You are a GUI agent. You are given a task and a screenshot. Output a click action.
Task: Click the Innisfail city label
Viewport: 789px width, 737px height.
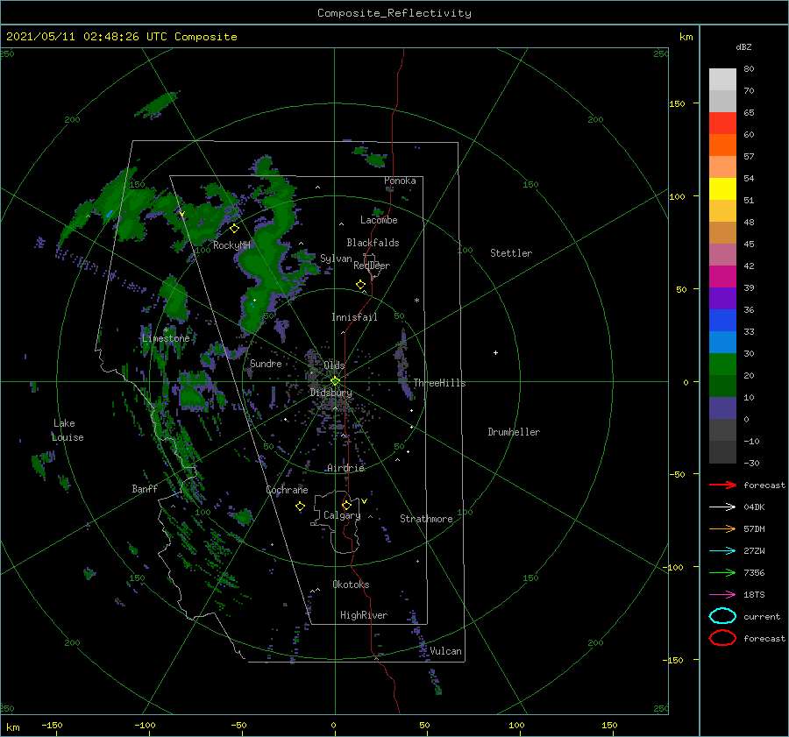coord(354,317)
